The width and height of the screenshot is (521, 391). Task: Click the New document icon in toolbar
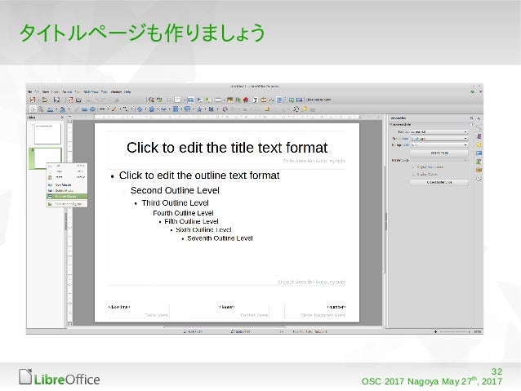coord(33,100)
